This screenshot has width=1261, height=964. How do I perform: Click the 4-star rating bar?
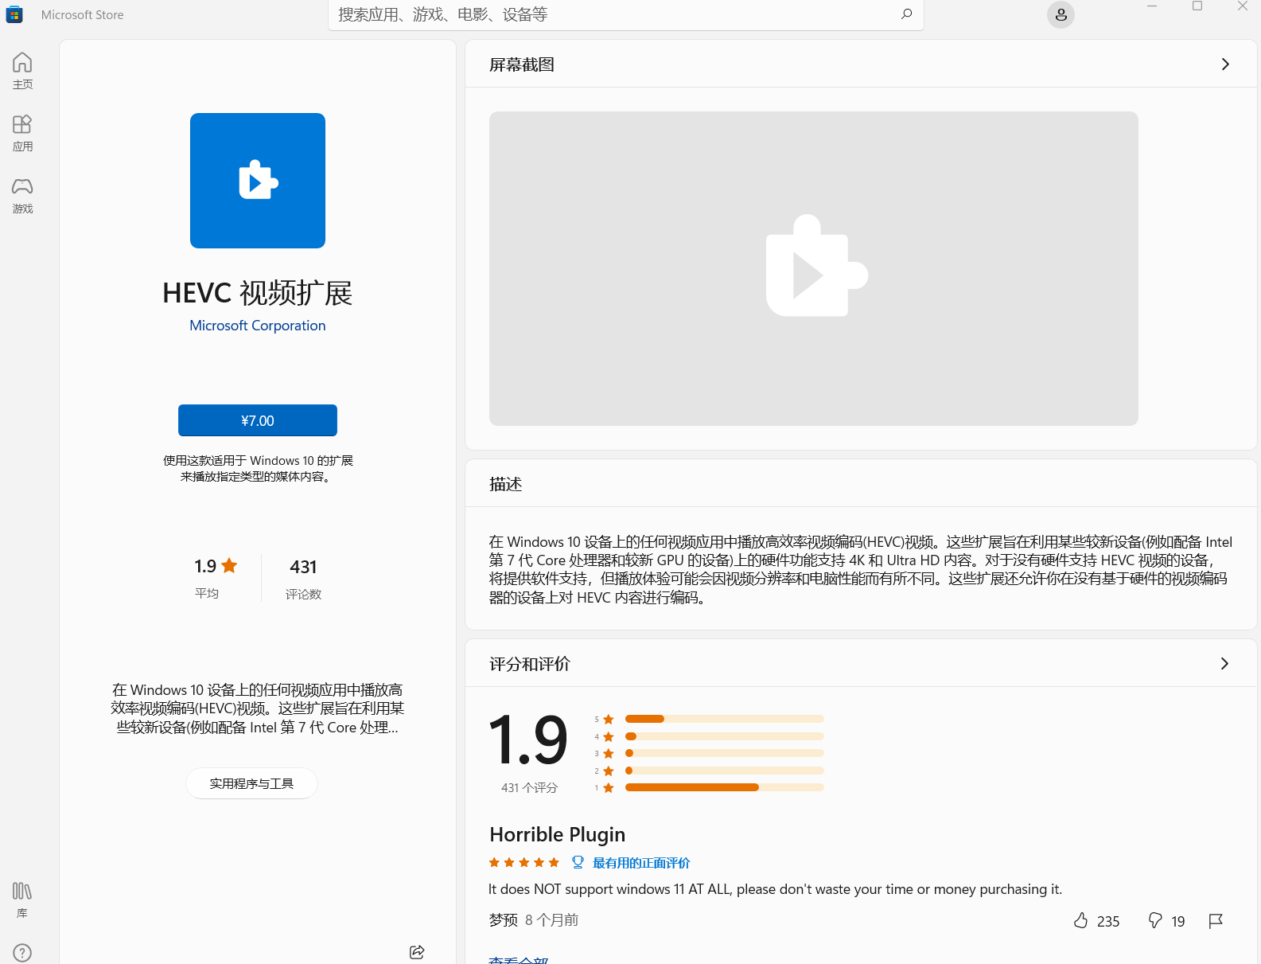[725, 736]
